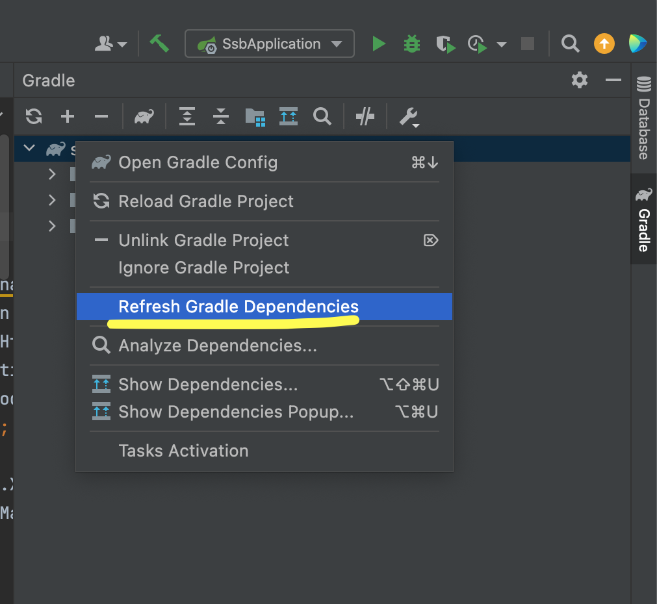Start debugging with the bug icon
The width and height of the screenshot is (657, 604).
[x=411, y=44]
